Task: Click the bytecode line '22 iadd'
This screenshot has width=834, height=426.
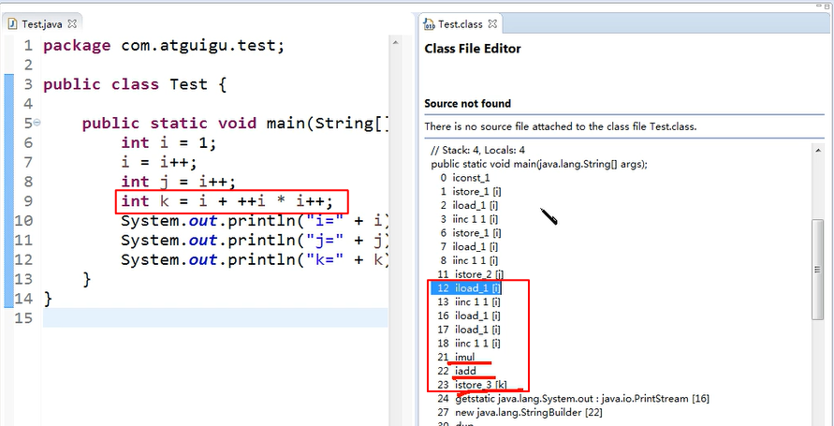Action: 457,371
